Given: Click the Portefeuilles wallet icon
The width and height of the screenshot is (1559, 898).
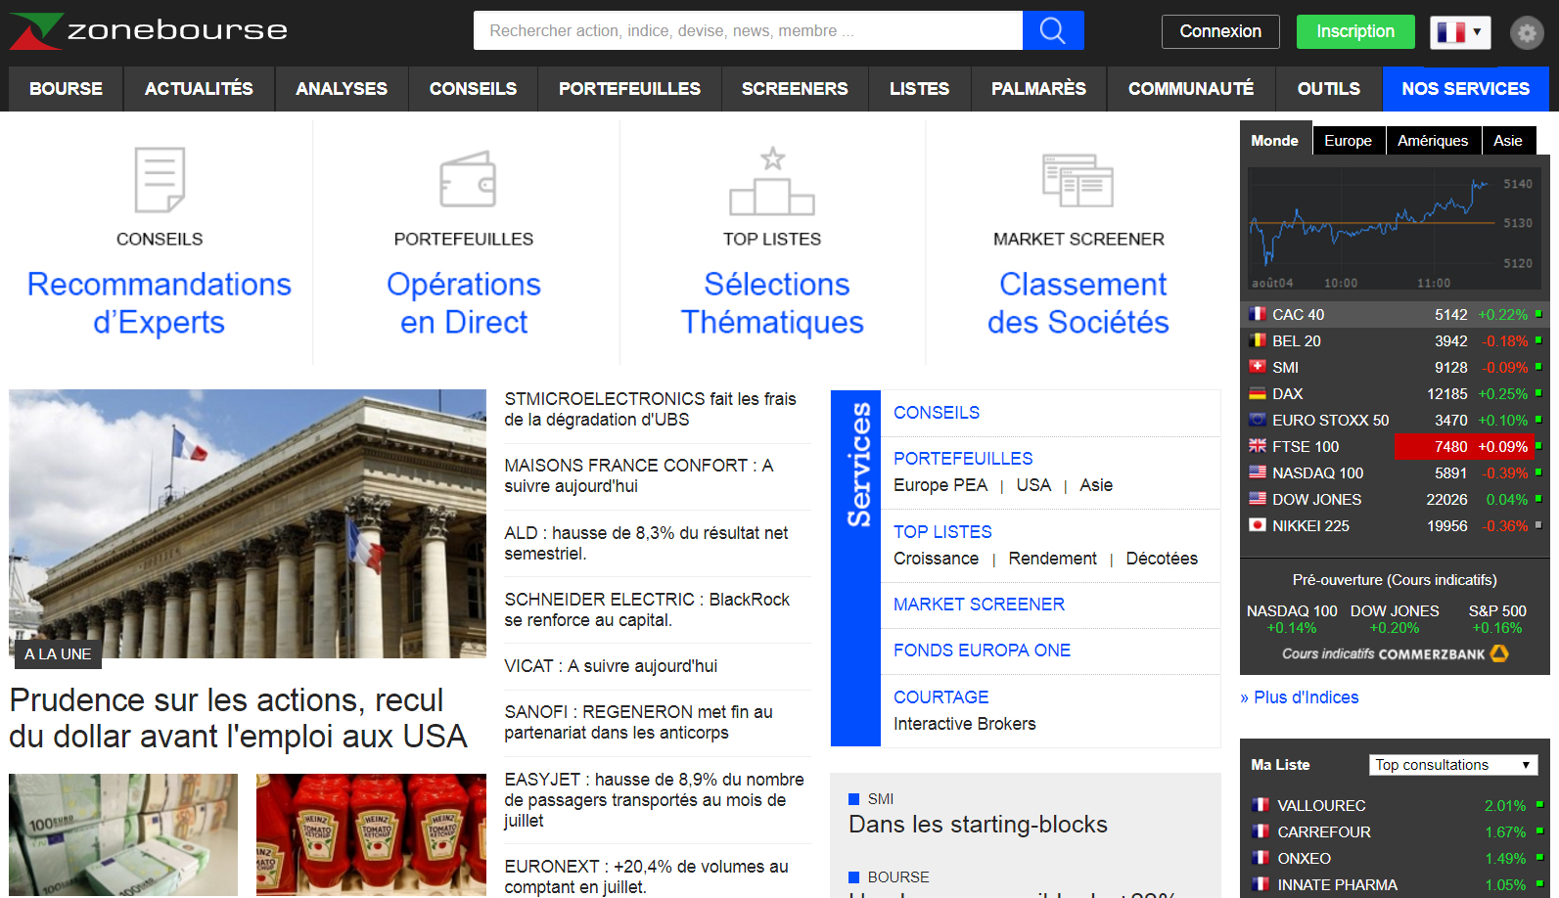Looking at the screenshot, I should [468, 179].
